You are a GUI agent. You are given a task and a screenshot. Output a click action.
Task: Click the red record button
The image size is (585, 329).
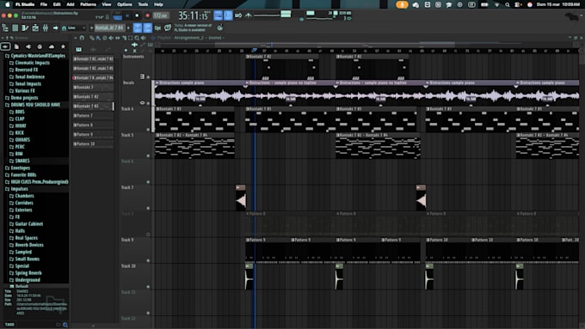(x=147, y=15)
